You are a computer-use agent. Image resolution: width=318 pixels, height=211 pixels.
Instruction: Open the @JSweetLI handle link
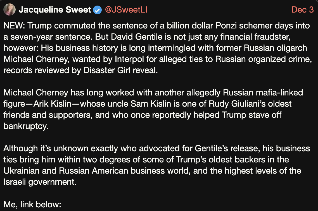click(x=126, y=10)
